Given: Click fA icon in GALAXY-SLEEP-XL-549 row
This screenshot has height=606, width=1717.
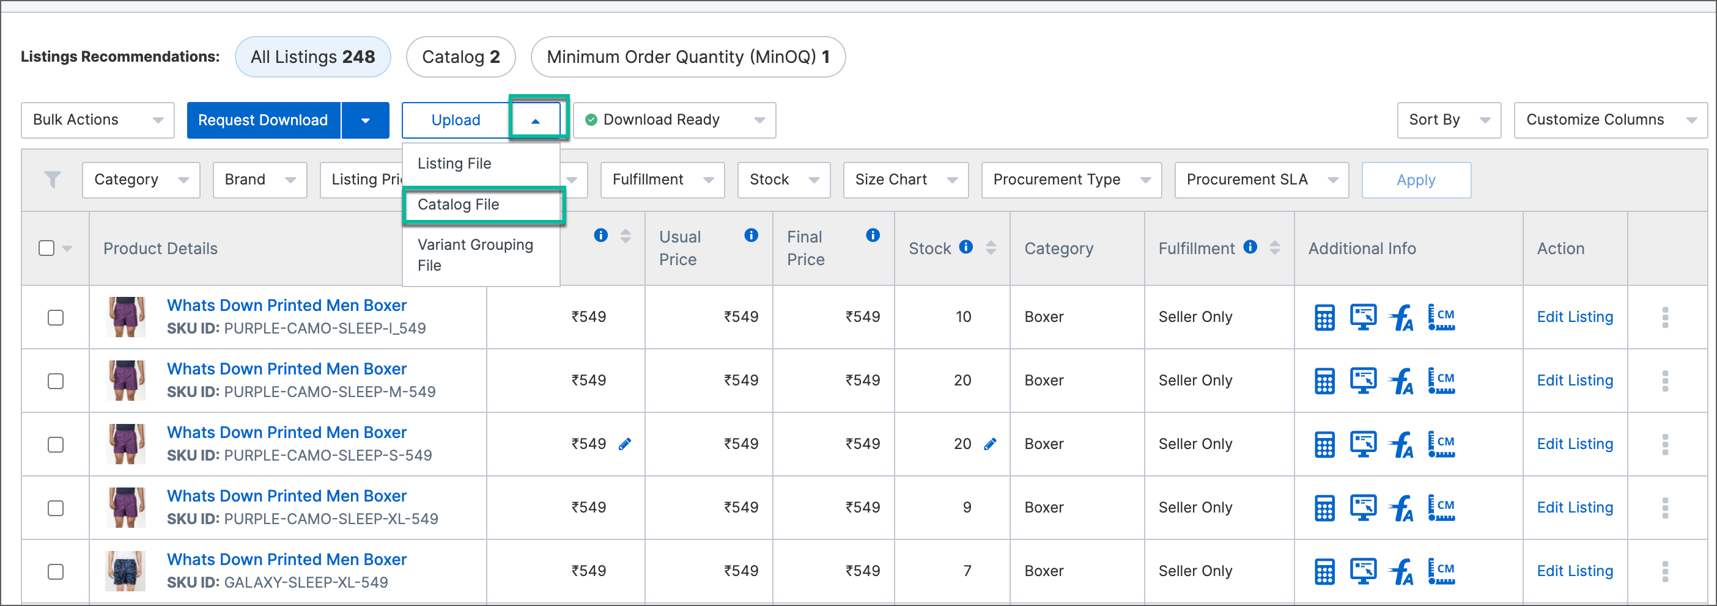Looking at the screenshot, I should click(x=1401, y=571).
